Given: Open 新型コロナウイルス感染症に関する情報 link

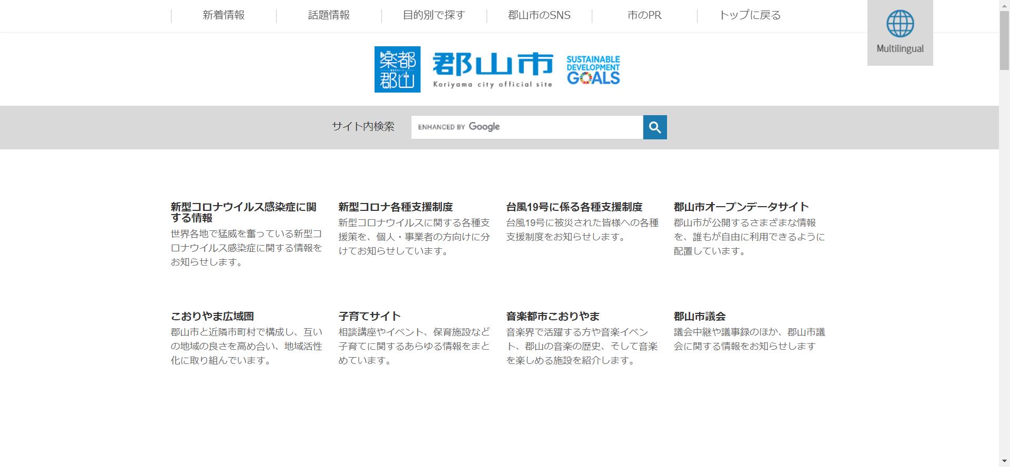Looking at the screenshot, I should (x=243, y=212).
